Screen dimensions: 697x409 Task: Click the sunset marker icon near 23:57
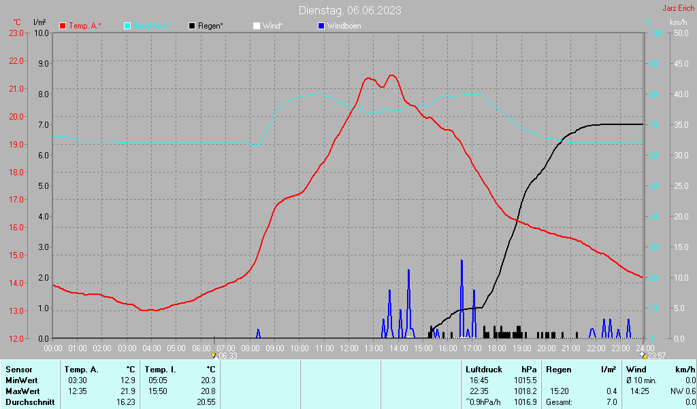pos(643,355)
